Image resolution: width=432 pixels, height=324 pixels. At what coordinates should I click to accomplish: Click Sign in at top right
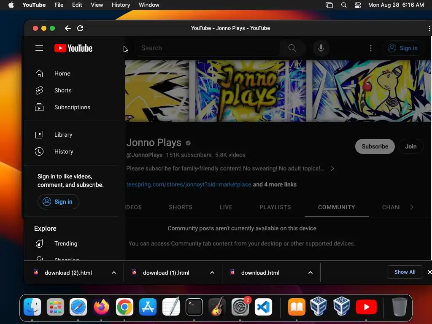click(403, 48)
